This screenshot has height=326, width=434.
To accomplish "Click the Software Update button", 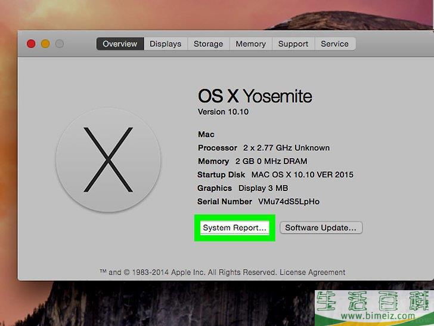I will tap(321, 227).
